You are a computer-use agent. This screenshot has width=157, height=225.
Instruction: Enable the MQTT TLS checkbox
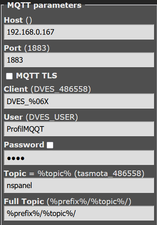coord(9,76)
